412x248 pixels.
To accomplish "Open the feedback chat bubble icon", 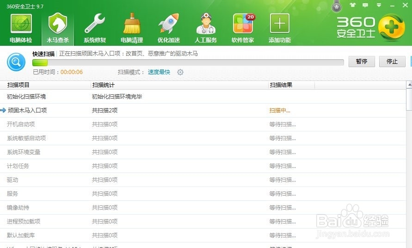I will click(x=365, y=5).
